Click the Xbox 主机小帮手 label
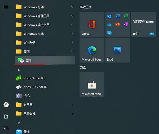The height and width of the screenshot is (134, 159). 35,87
